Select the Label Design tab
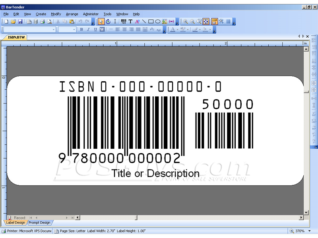318x238 pixels. [x=16, y=223]
